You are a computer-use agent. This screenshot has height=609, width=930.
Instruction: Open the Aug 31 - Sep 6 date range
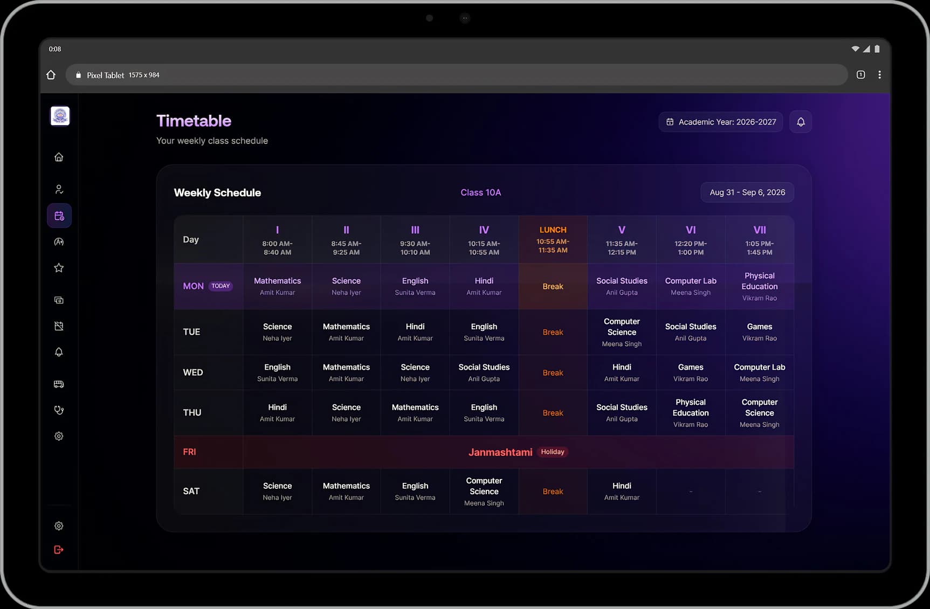click(747, 192)
